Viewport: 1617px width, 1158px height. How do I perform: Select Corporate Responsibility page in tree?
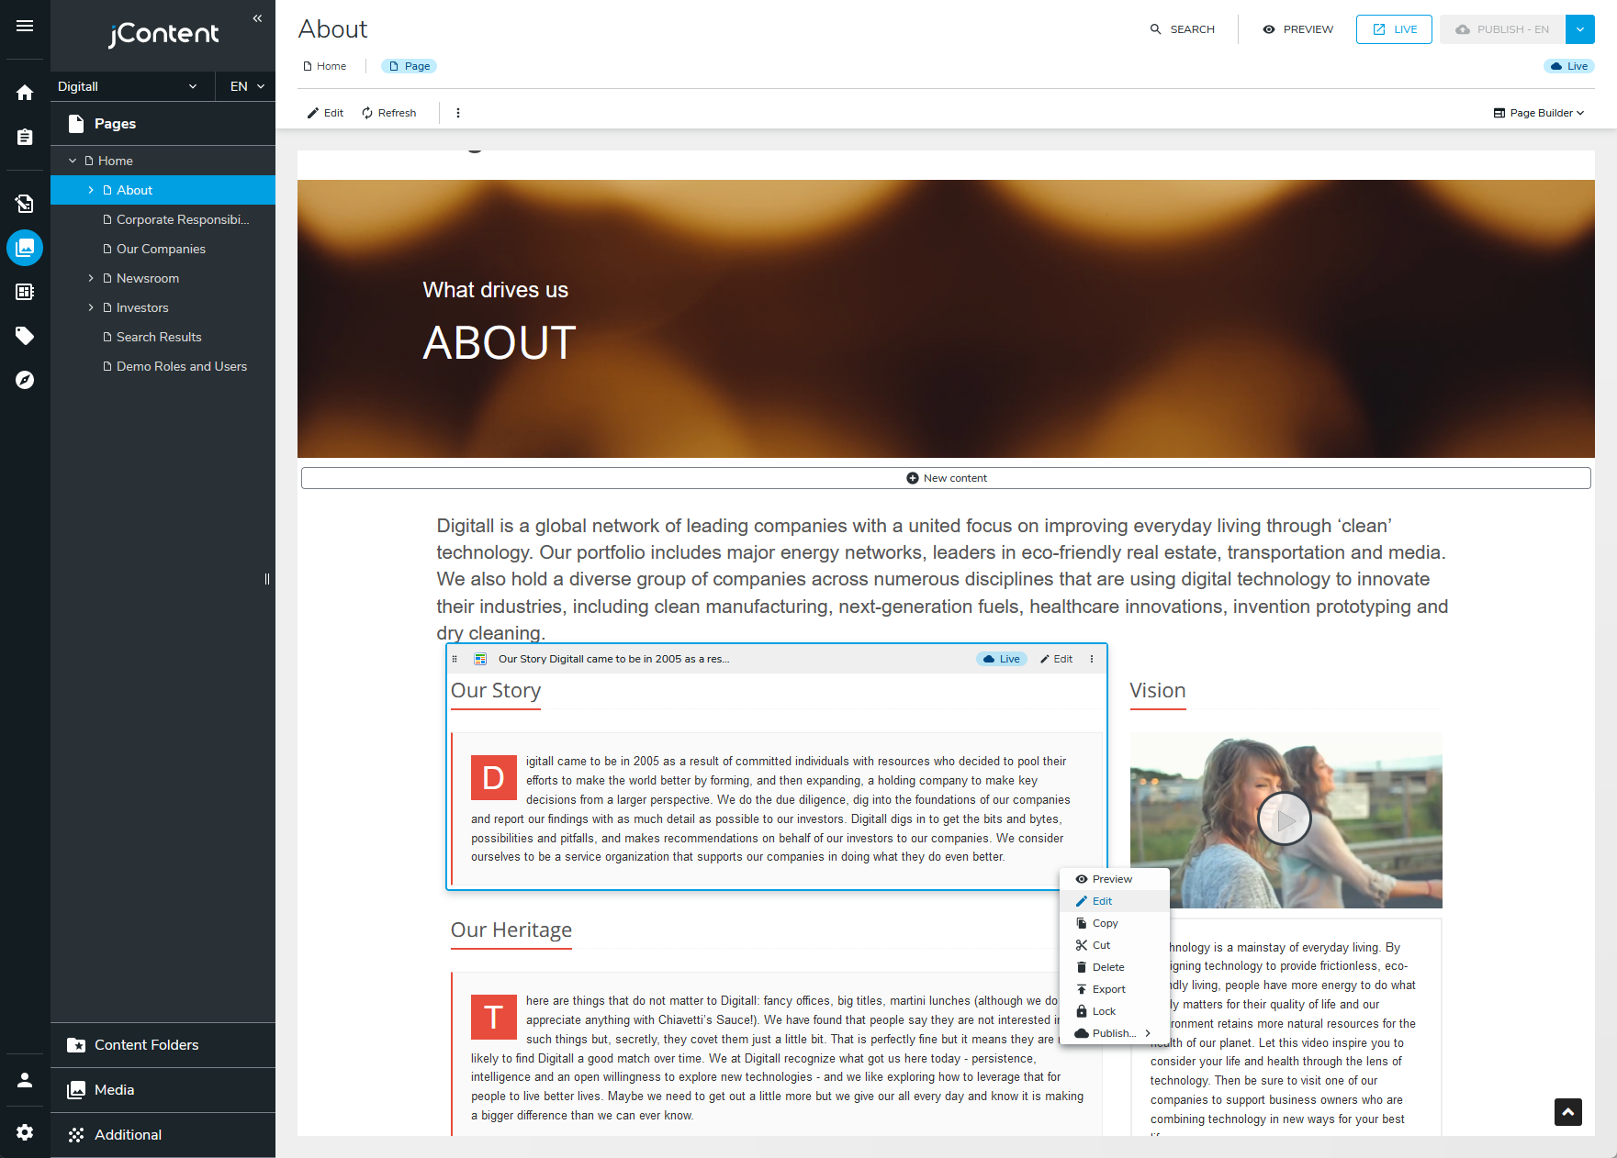click(163, 219)
